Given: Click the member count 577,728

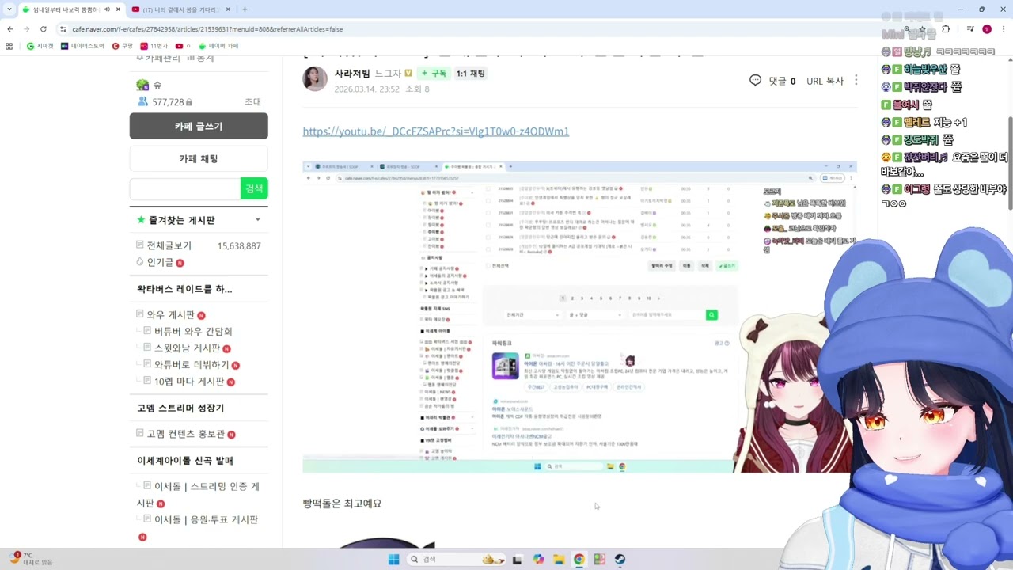Looking at the screenshot, I should pyautogui.click(x=168, y=102).
